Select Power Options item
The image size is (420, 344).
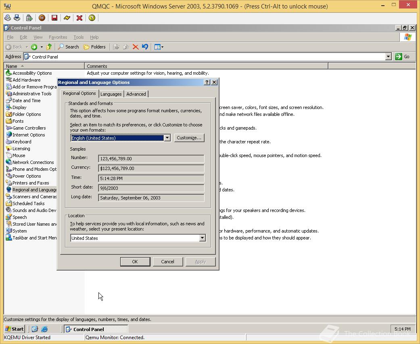[x=23, y=176]
